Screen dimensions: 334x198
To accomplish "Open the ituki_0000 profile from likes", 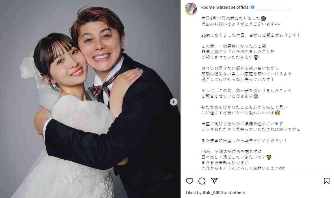I will click(213, 193).
